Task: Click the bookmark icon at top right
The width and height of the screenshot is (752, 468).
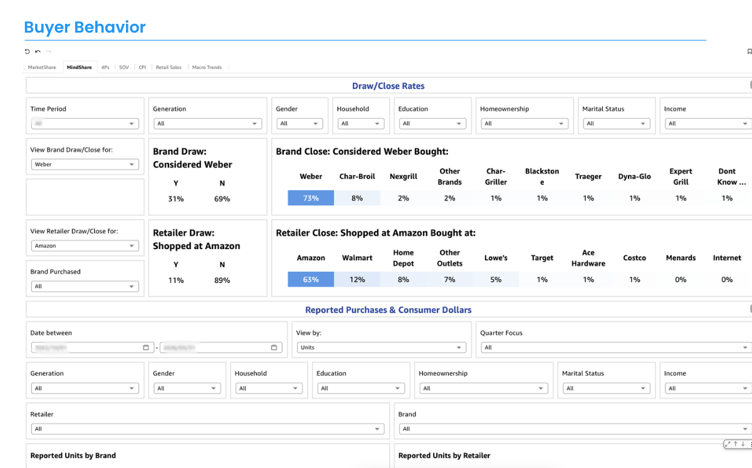Action: [749, 51]
